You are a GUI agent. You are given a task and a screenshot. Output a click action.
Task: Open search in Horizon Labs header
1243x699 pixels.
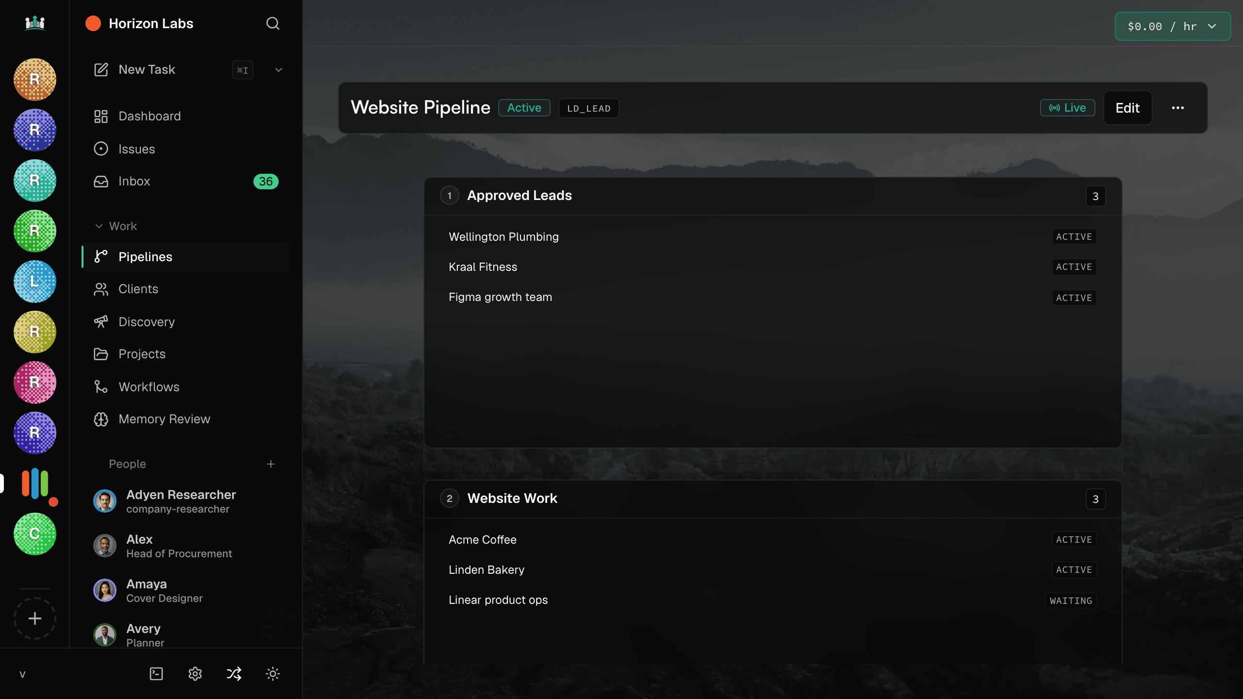[273, 23]
